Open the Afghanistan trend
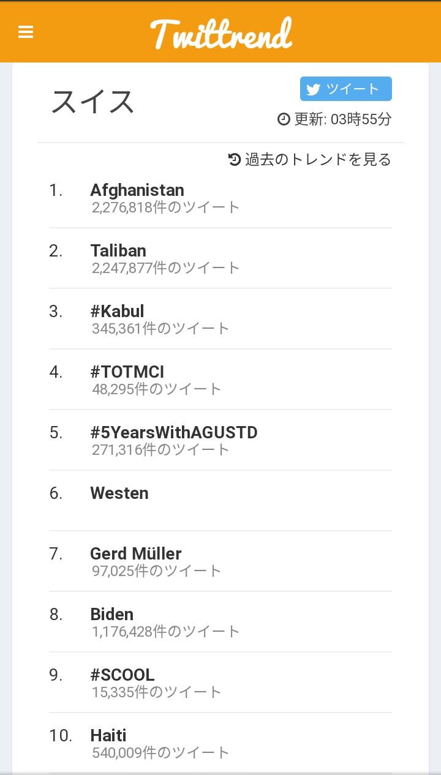Screen dimensions: 441x775 [137, 190]
